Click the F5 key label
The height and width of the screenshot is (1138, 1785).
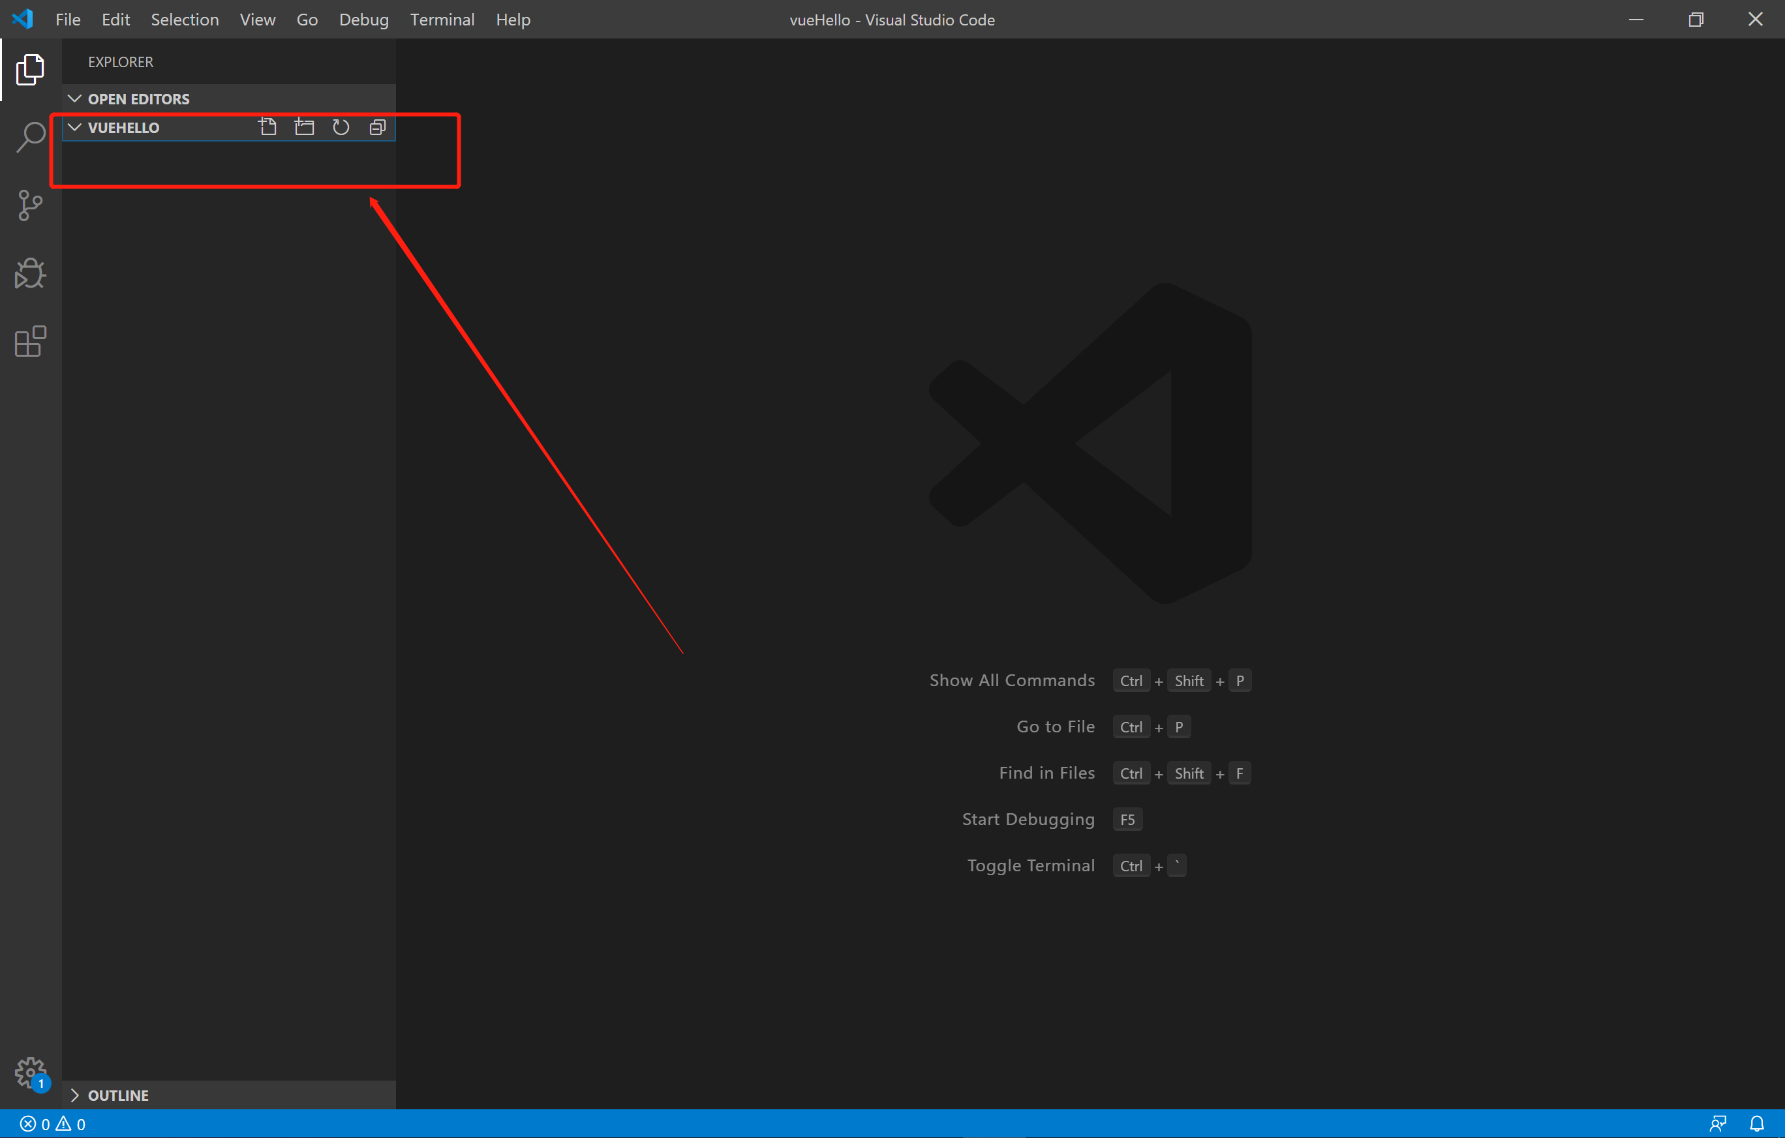[x=1127, y=819]
